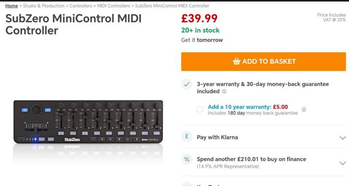
Task: Open the Pay with Klarna section
Action: [x=217, y=137]
